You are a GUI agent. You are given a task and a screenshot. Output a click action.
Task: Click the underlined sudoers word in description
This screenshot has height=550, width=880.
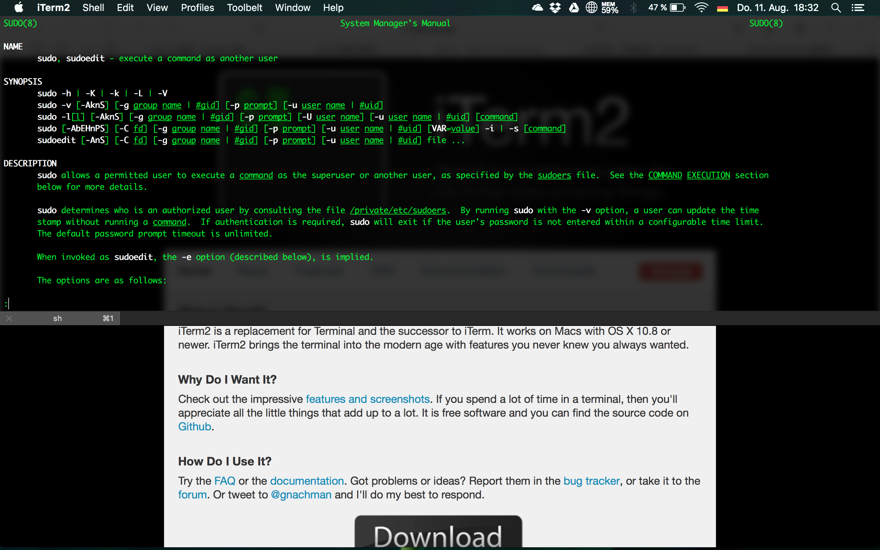(554, 175)
